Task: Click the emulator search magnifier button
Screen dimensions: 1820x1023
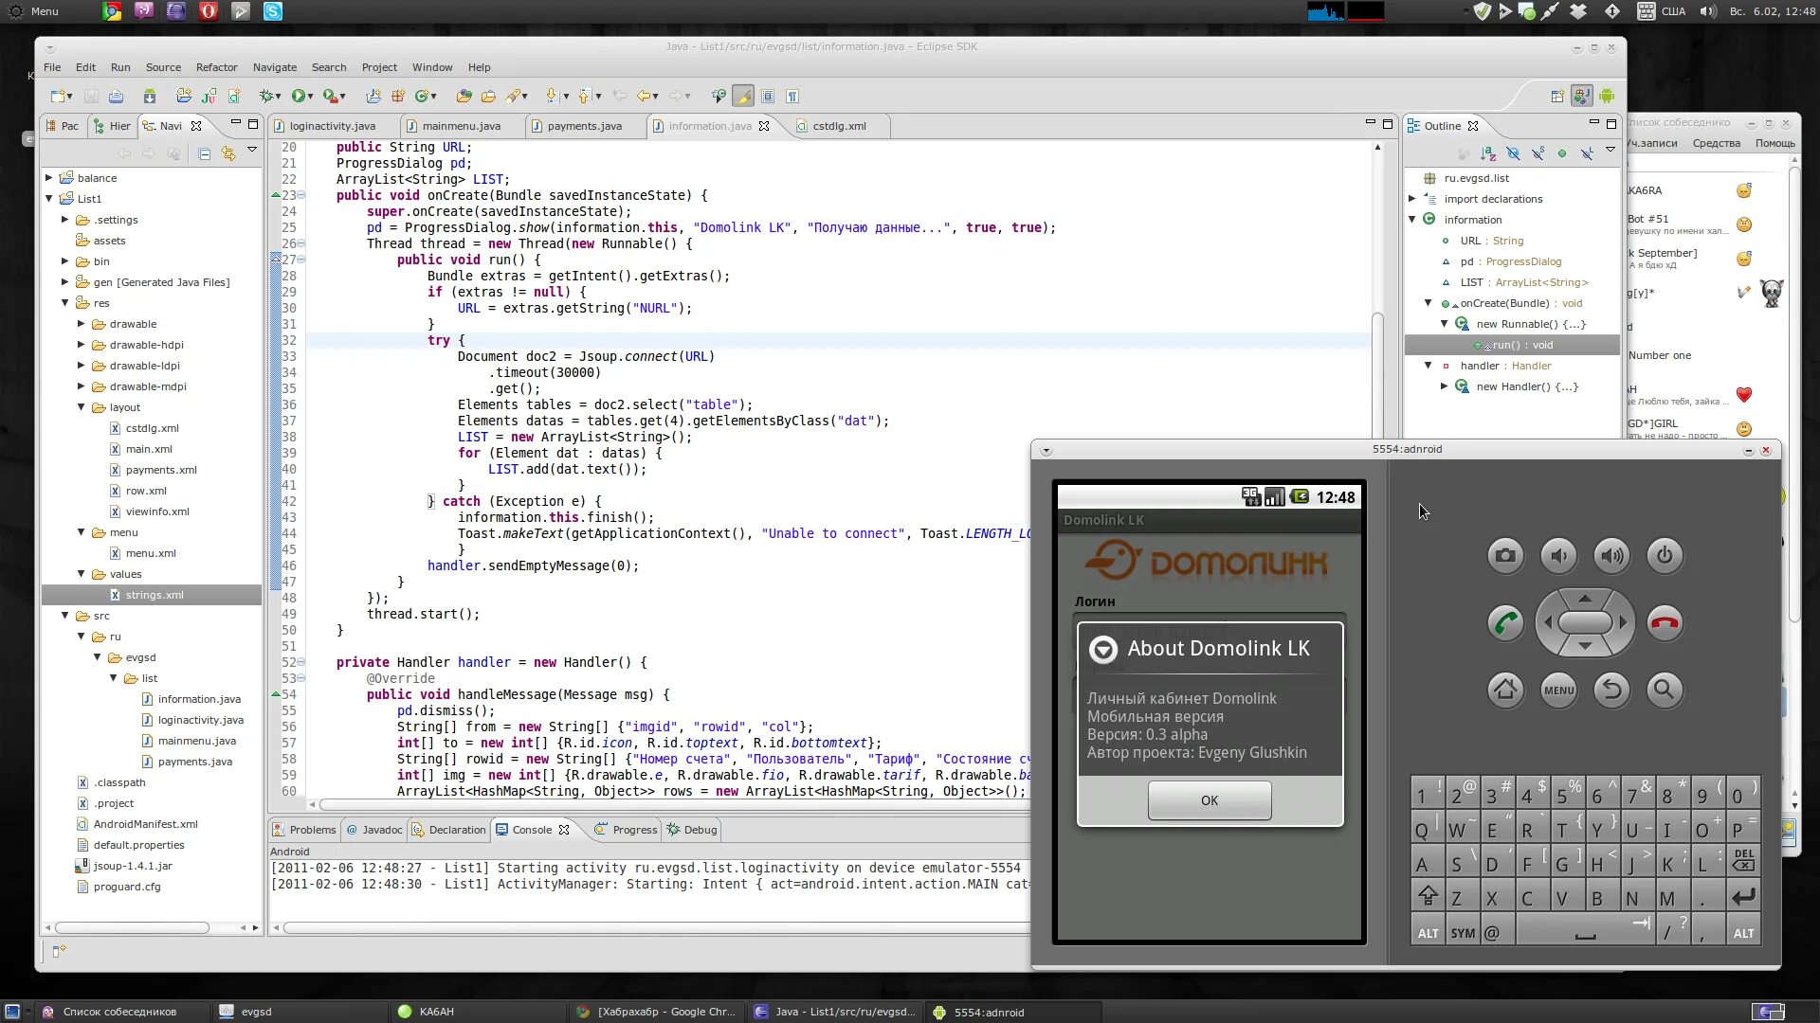Action: [1665, 690]
